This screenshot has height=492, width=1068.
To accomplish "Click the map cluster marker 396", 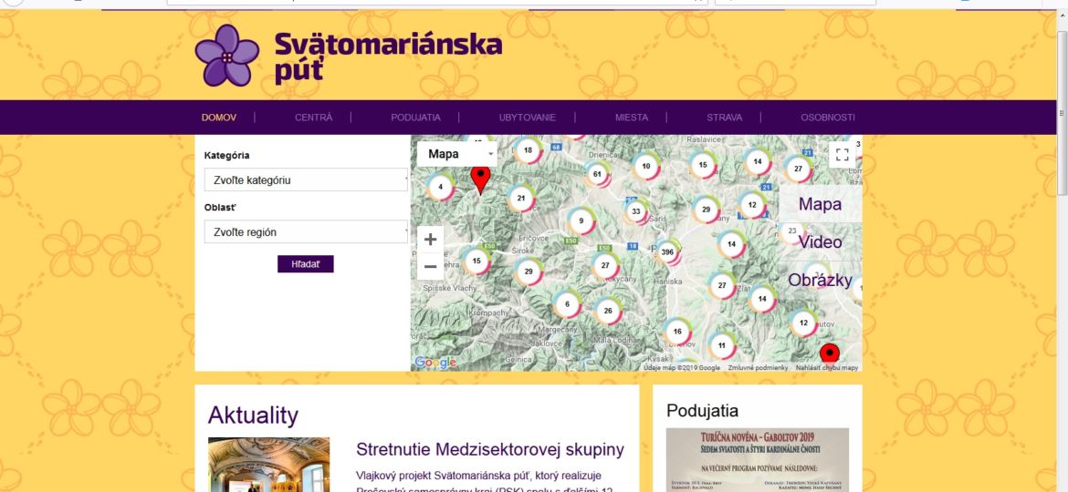I will tap(667, 252).
